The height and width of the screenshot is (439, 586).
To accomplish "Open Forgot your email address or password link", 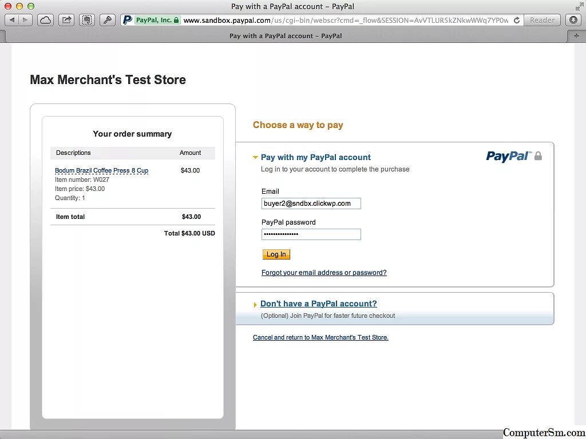I will tap(324, 273).
